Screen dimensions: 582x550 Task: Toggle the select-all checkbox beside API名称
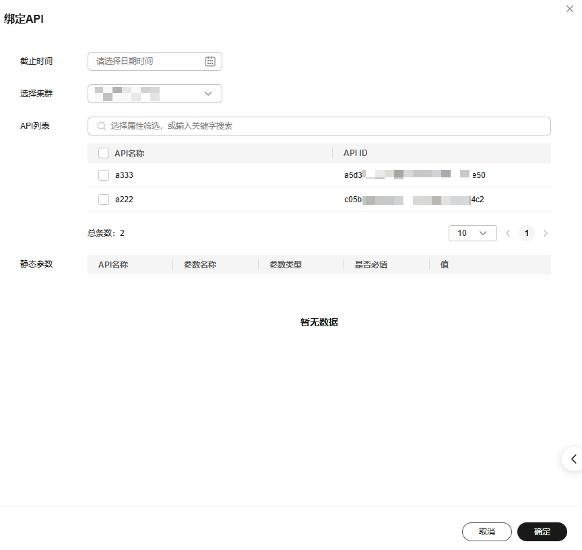[104, 153]
